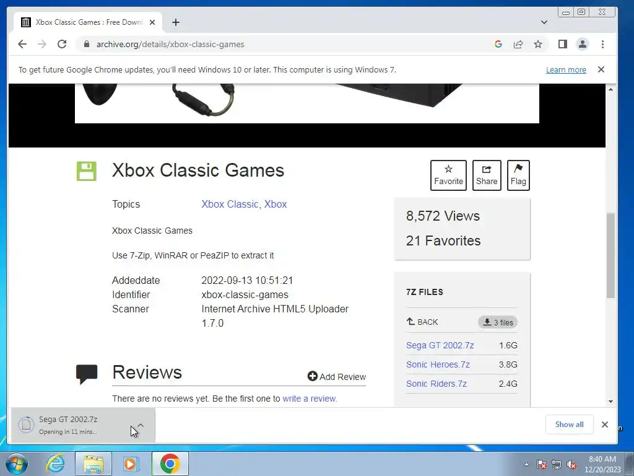
Task: Download Sega GT 2002.7z
Action: coord(440,345)
